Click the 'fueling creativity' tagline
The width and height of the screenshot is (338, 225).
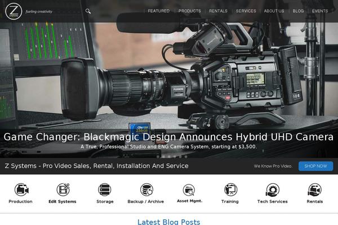39,11
